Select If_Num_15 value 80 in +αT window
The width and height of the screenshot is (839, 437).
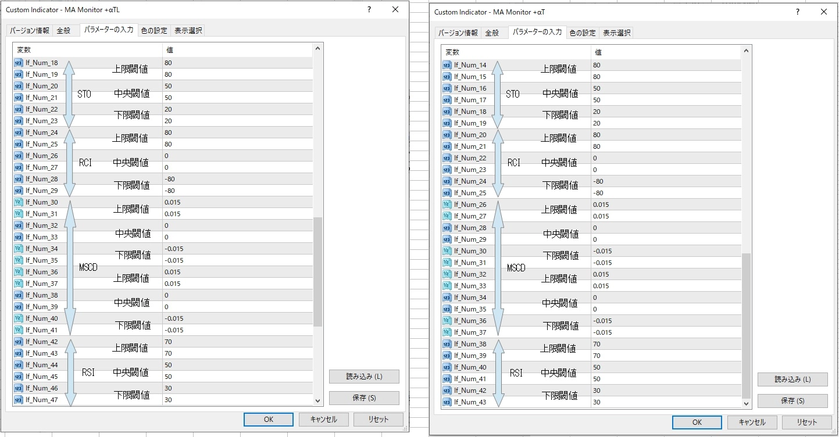(x=597, y=77)
